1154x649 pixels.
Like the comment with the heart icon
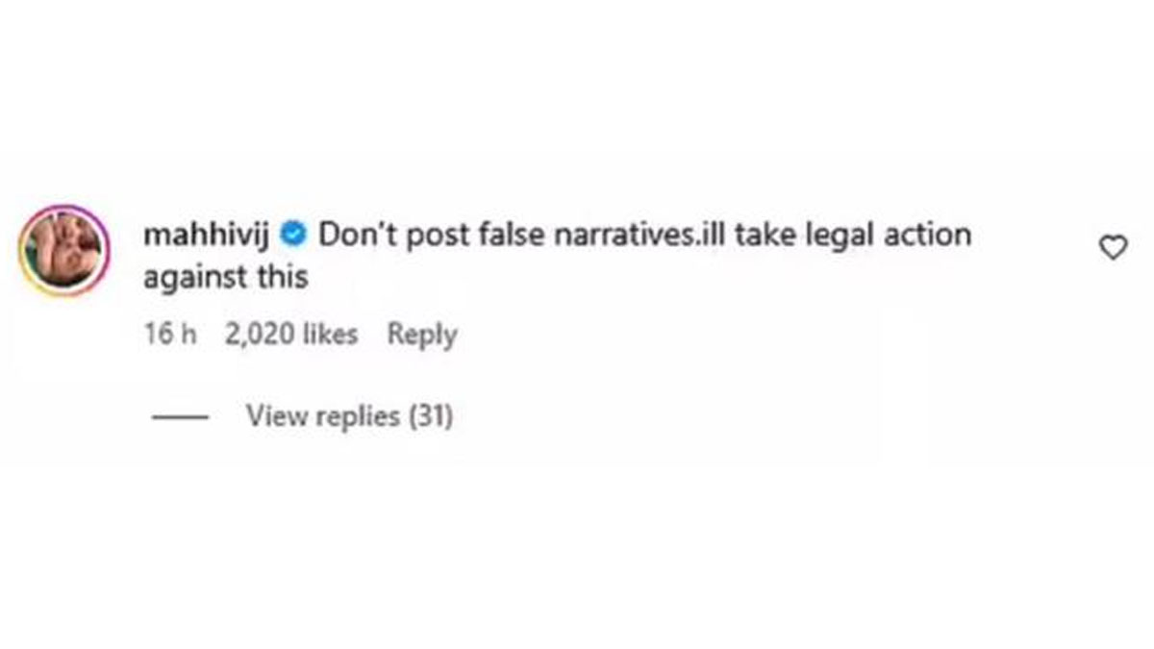click(1113, 248)
